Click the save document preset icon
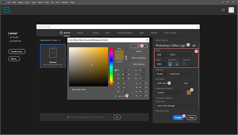 (x=194, y=45)
